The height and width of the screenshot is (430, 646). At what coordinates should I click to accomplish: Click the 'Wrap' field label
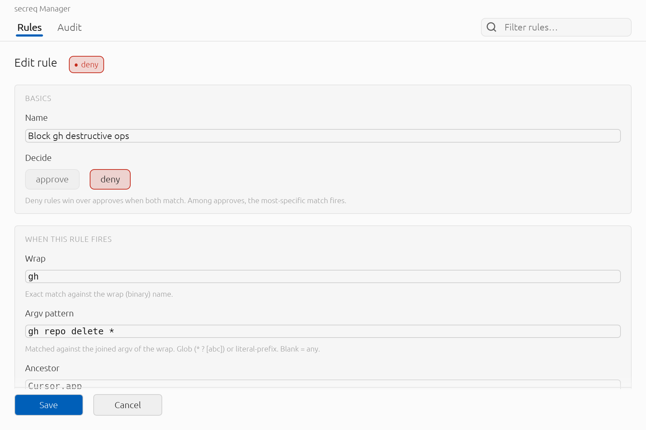coord(36,259)
